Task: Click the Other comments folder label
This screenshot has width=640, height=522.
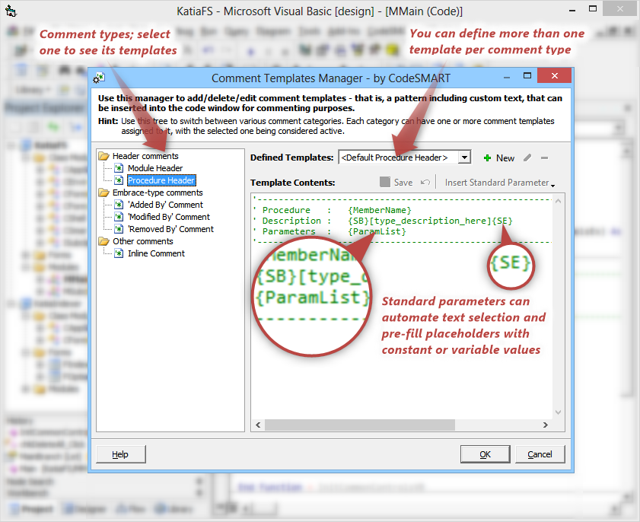Action: [x=143, y=242]
